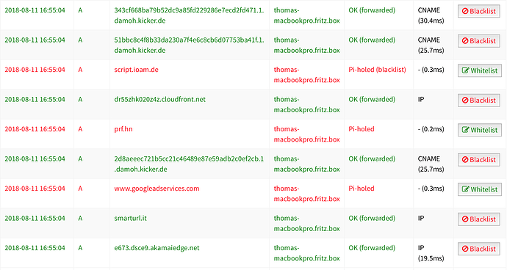
Task: Click the dr55zhk020z4z.cloudfront.net domain entry
Action: point(159,100)
